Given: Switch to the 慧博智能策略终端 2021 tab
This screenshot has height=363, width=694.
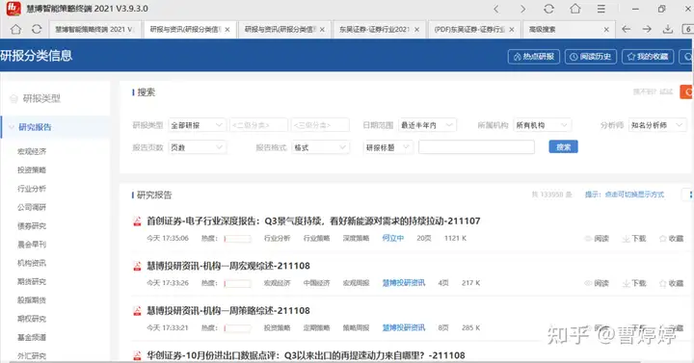Looking at the screenshot, I should tap(94, 30).
